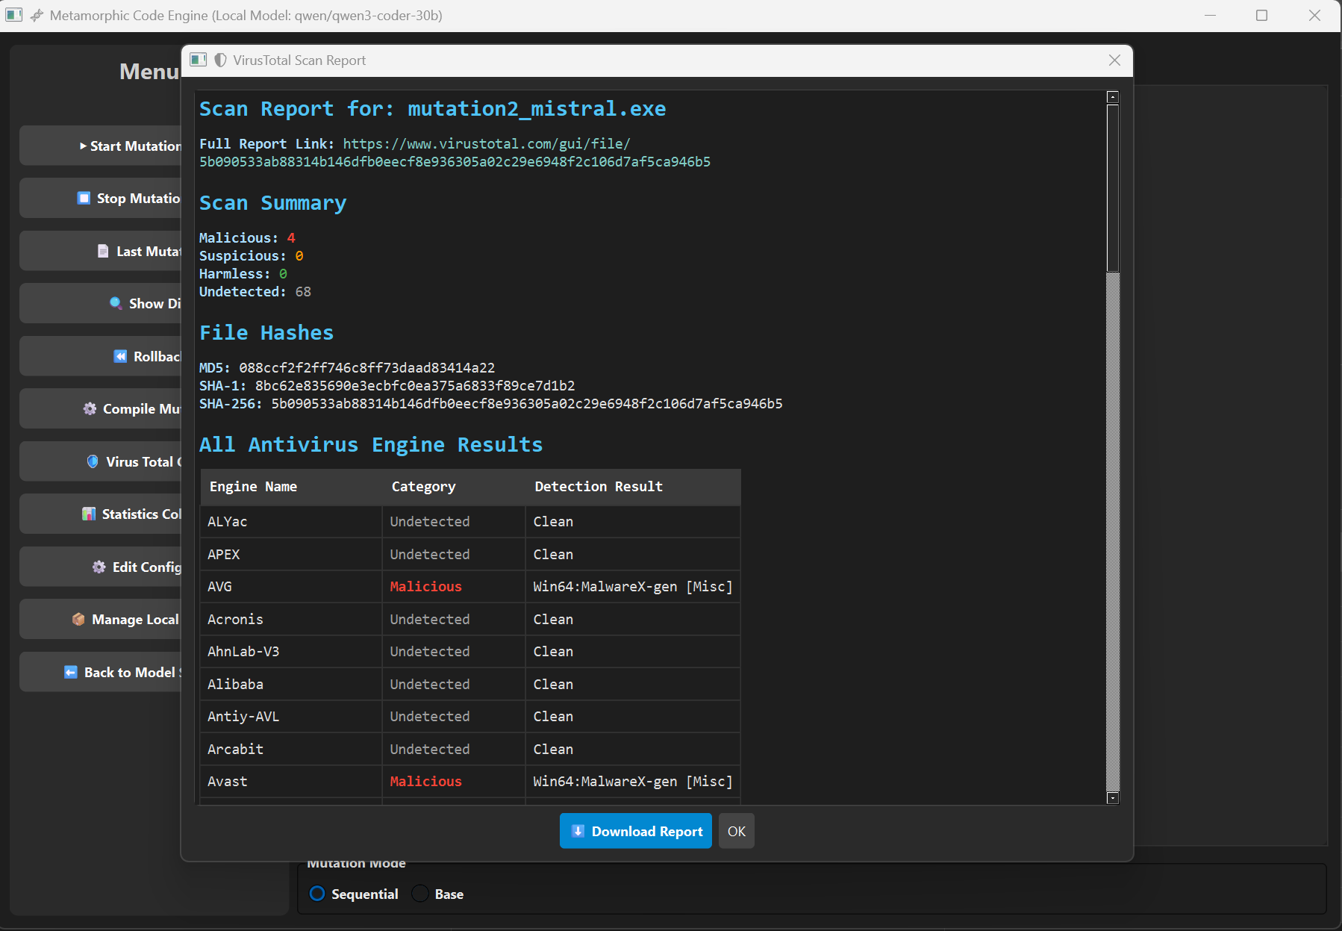Click the Virus Total shield icon

pos(93,462)
